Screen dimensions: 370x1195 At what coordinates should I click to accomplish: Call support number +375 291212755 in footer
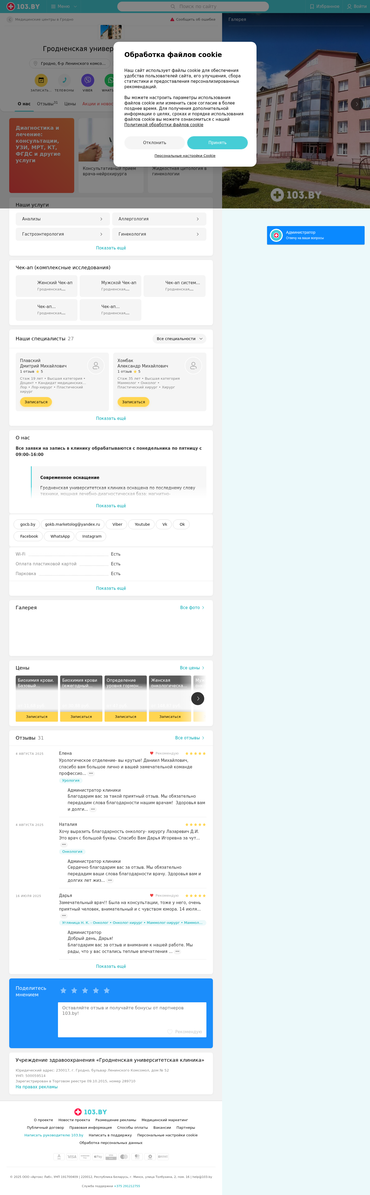click(127, 1186)
